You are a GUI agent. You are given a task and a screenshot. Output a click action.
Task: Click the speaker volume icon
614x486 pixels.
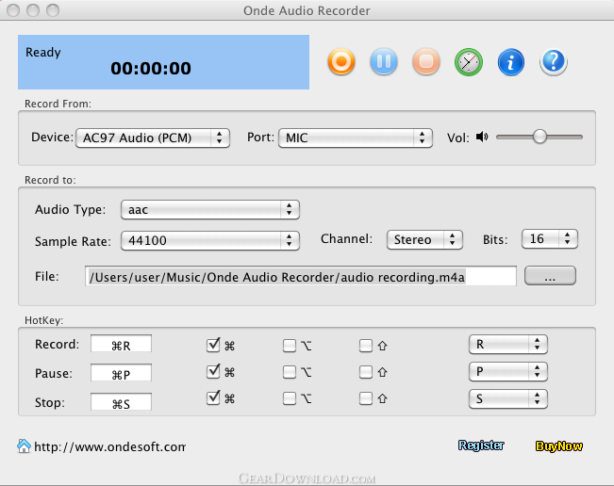click(x=482, y=137)
